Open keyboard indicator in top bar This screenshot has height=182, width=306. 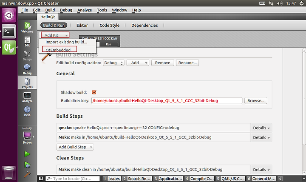click(x=262, y=3)
